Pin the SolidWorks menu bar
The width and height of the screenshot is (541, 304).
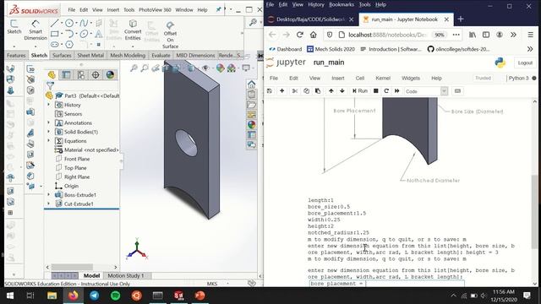coord(218,9)
